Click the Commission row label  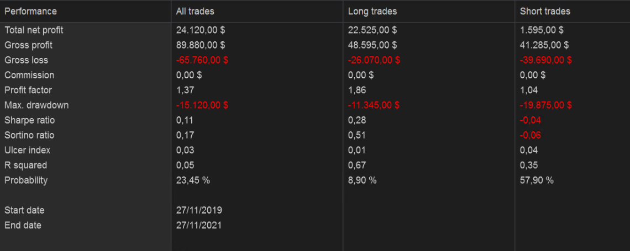(29, 75)
